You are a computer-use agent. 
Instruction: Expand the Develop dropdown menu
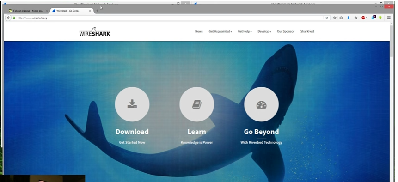(264, 31)
